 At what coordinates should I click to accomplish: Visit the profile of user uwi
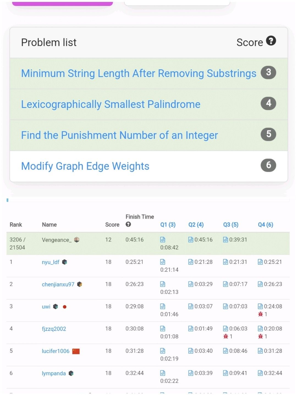pos(46,307)
